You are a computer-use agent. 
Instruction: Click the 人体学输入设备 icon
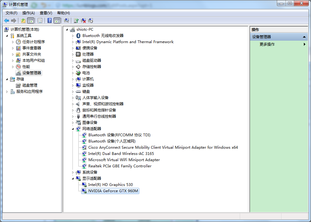coord(78,97)
